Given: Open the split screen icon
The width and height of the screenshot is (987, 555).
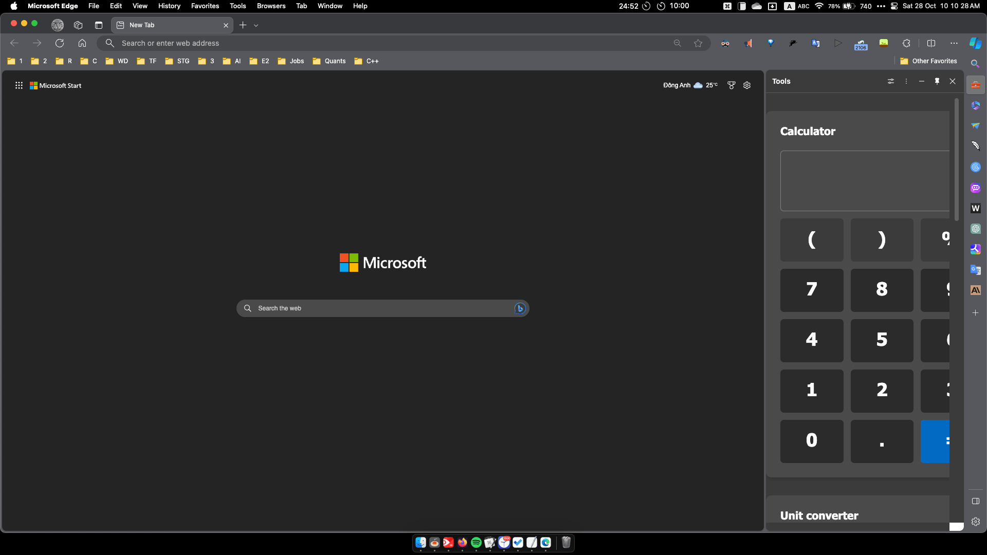Looking at the screenshot, I should [x=931, y=43].
